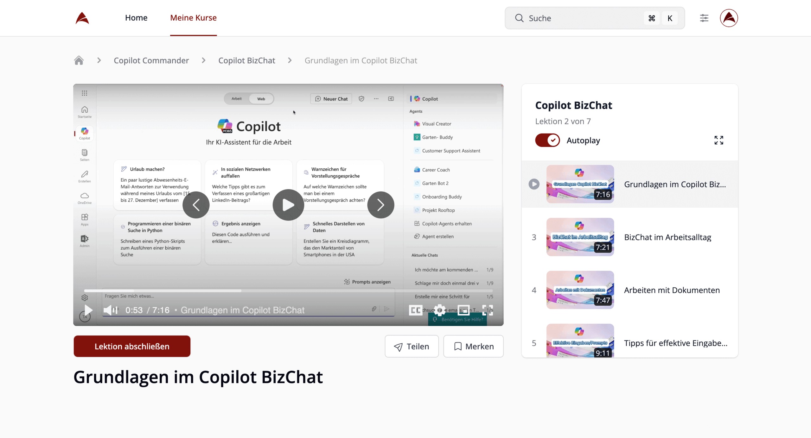Enter video fullscreen mode

pos(488,310)
